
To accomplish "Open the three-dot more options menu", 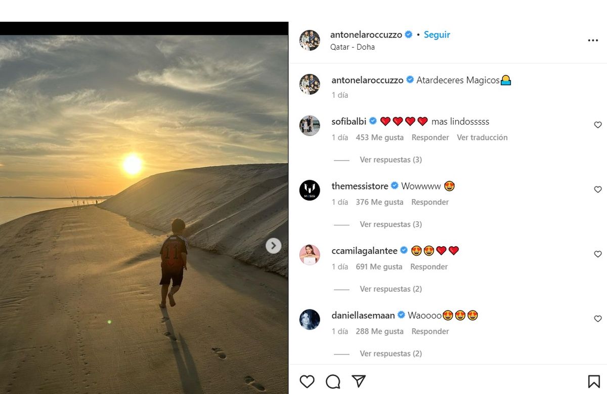I will tap(593, 41).
